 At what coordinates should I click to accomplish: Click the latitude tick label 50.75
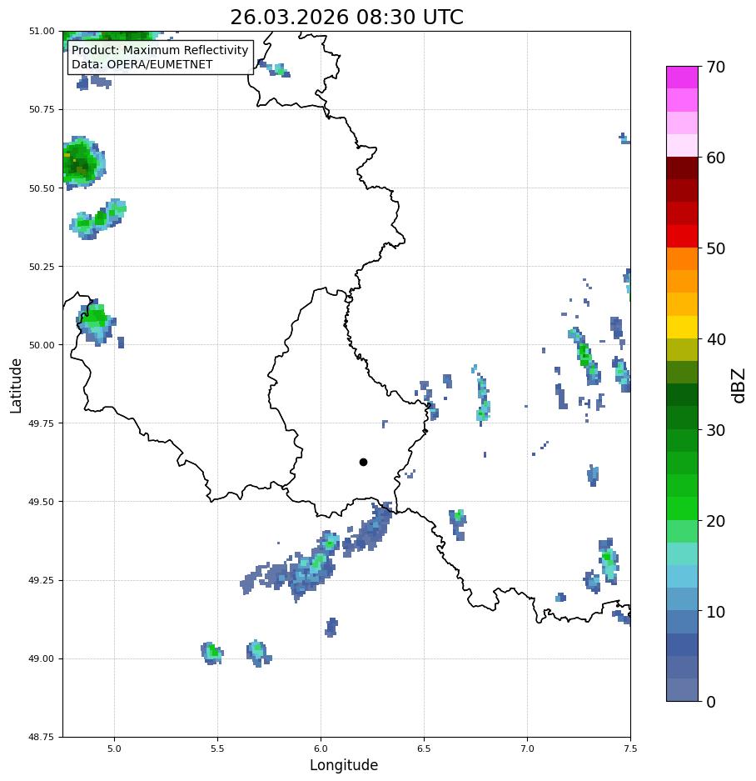(42, 109)
